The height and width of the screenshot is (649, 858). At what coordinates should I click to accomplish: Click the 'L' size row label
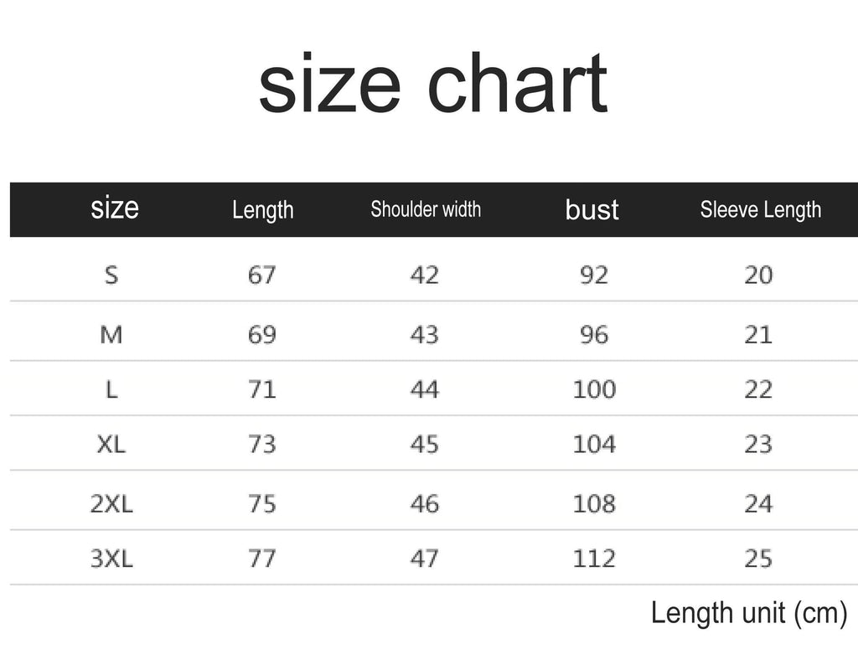click(x=111, y=389)
